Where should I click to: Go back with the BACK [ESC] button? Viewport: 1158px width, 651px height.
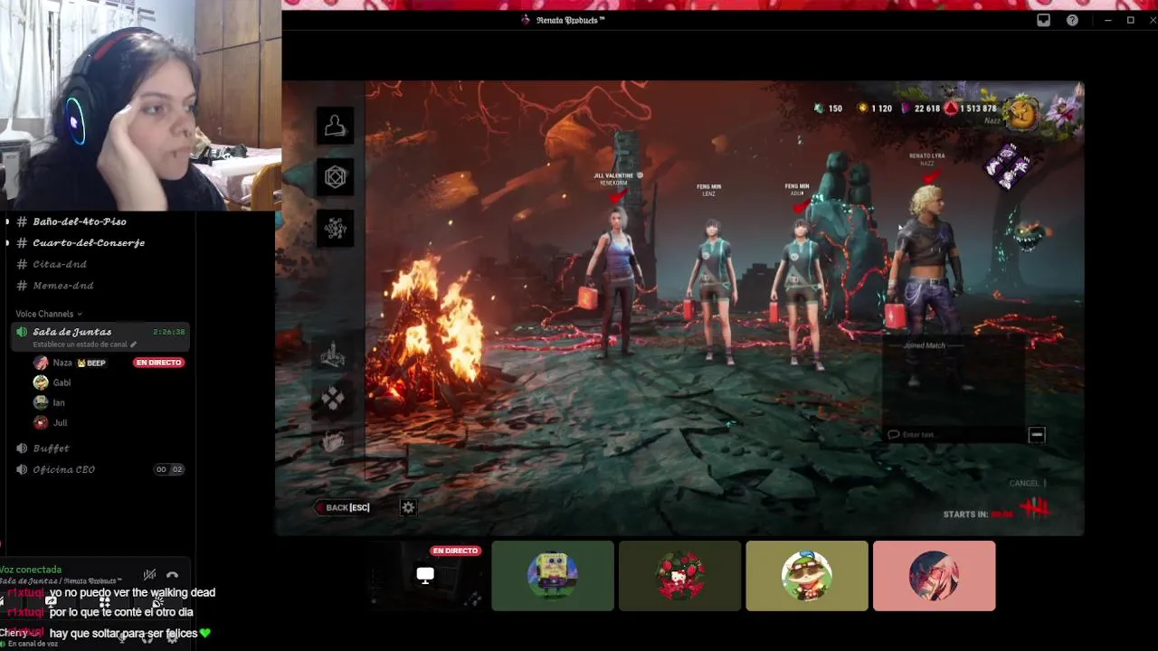click(343, 507)
